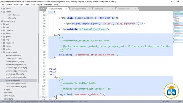
Task: Close the single-product.php tab
Action: [x=66, y=9]
